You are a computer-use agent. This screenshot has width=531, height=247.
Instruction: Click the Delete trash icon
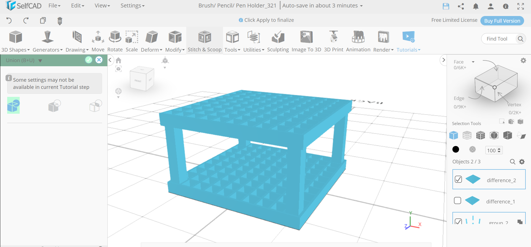tap(60, 21)
